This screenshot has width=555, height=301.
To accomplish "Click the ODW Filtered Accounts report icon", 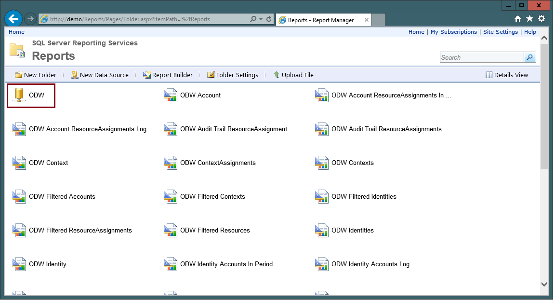I will (x=19, y=196).
